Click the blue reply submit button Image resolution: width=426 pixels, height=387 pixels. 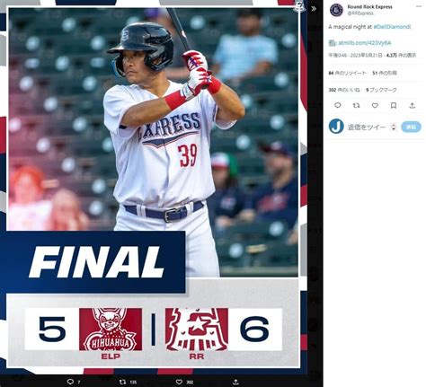(x=411, y=127)
